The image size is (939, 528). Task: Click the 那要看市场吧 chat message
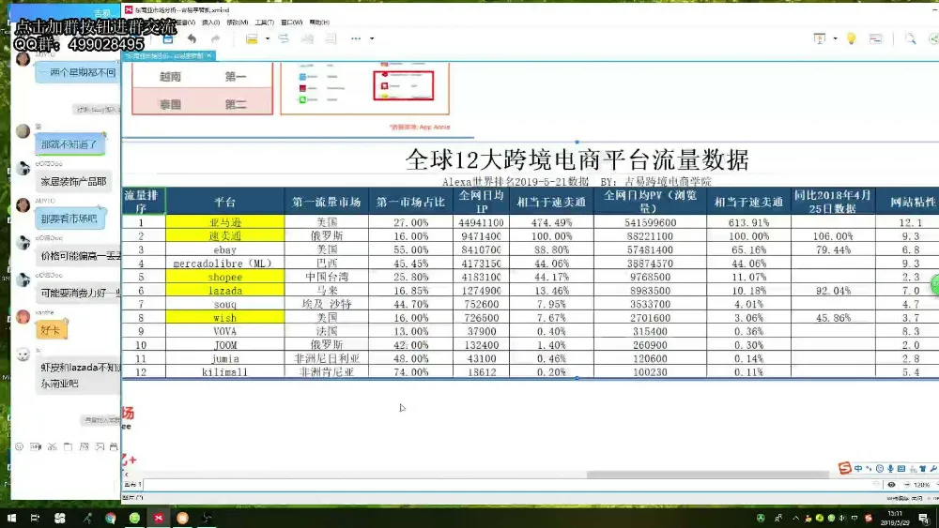69,219
